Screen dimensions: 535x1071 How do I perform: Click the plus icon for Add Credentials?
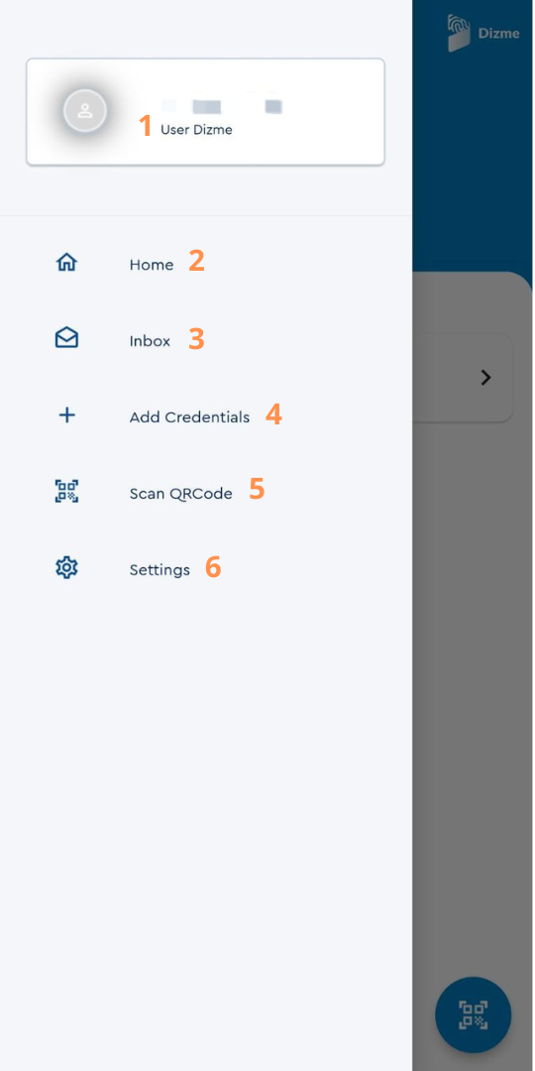tap(67, 416)
